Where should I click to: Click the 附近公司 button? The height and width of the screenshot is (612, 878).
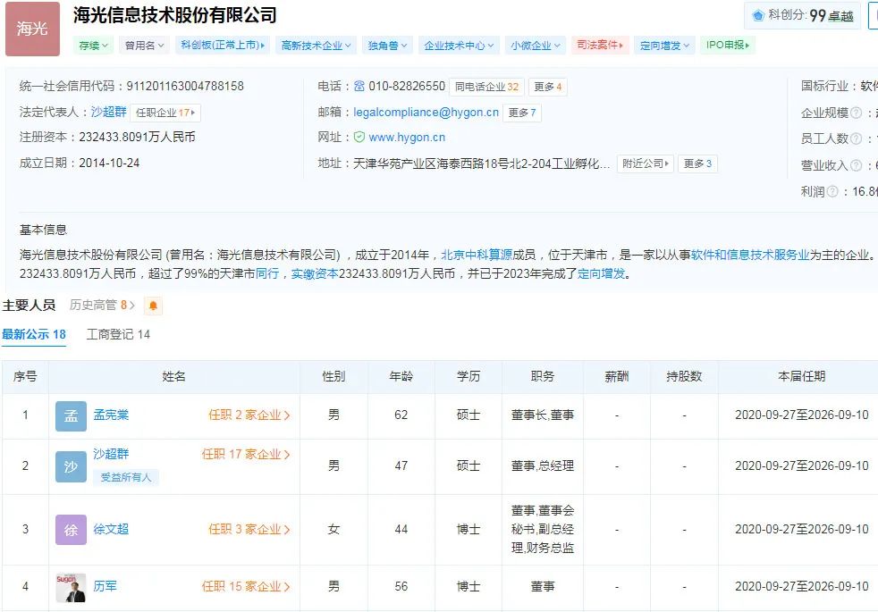pos(645,163)
